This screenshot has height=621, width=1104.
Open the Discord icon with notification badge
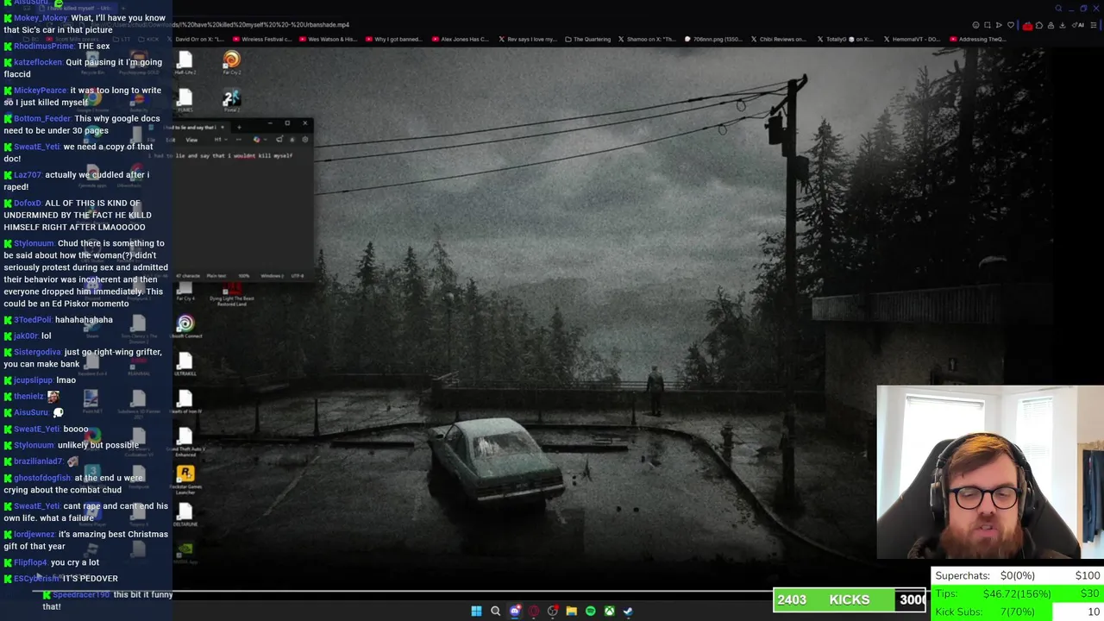(515, 611)
